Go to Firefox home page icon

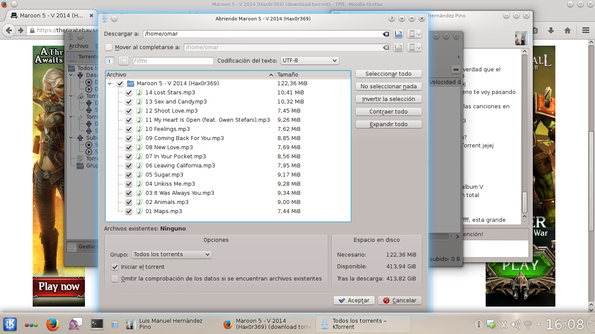pos(567,30)
